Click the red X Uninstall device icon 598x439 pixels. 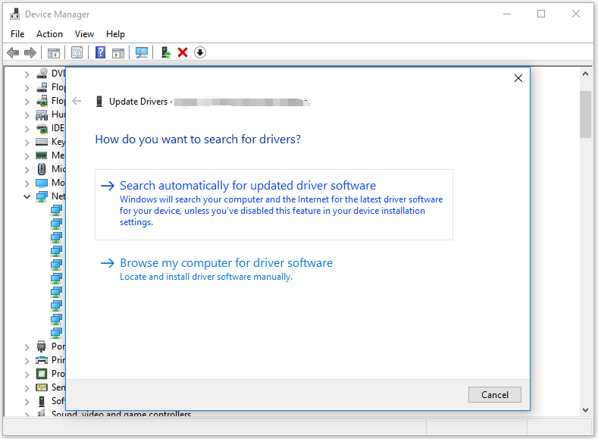[x=183, y=52]
